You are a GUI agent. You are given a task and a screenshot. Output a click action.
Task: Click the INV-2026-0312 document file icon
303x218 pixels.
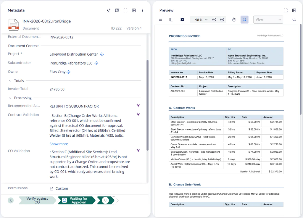(x=14, y=25)
